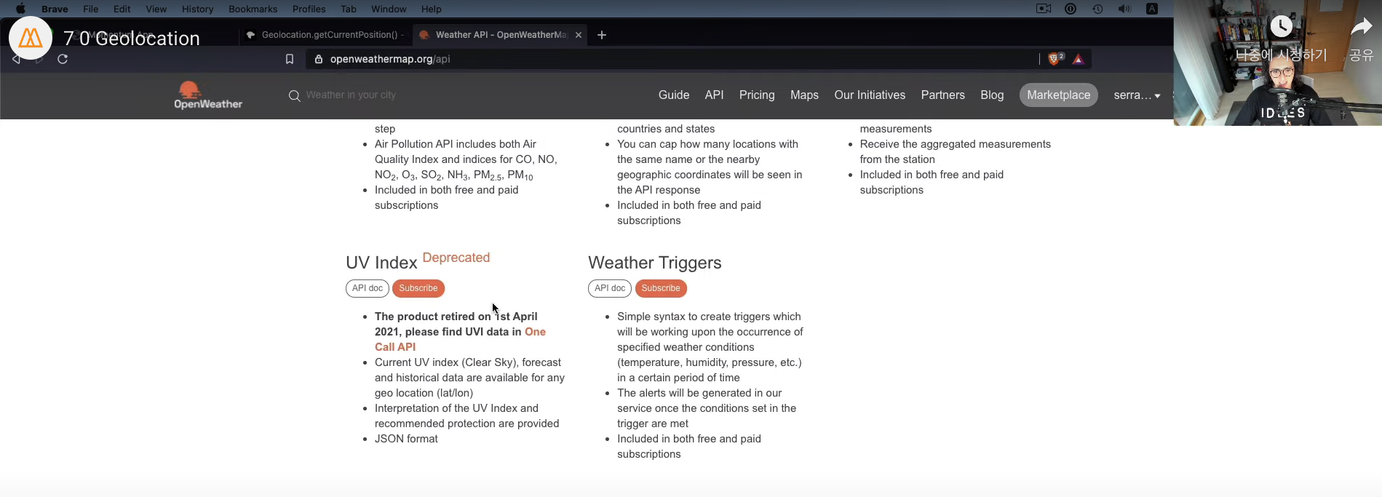
Task: Switch to Geolocation.getCurrentPosition() tab
Action: tap(325, 34)
